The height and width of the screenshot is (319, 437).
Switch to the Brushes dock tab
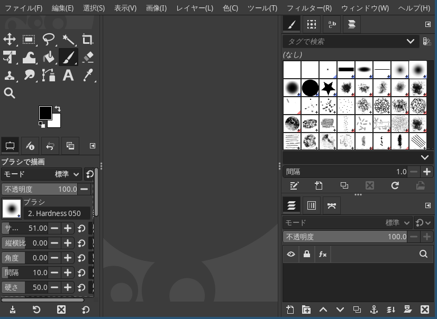292,24
